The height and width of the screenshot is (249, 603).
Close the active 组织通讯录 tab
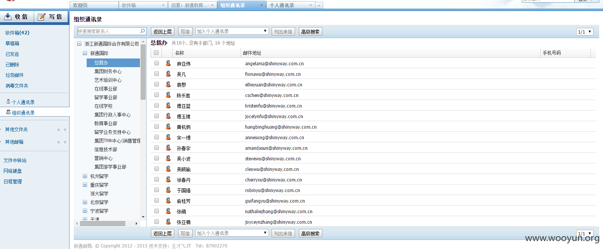point(261,5)
